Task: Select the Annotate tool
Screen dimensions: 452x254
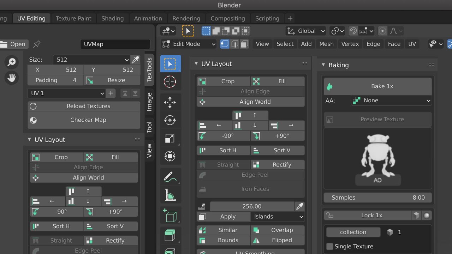Action: tap(170, 177)
